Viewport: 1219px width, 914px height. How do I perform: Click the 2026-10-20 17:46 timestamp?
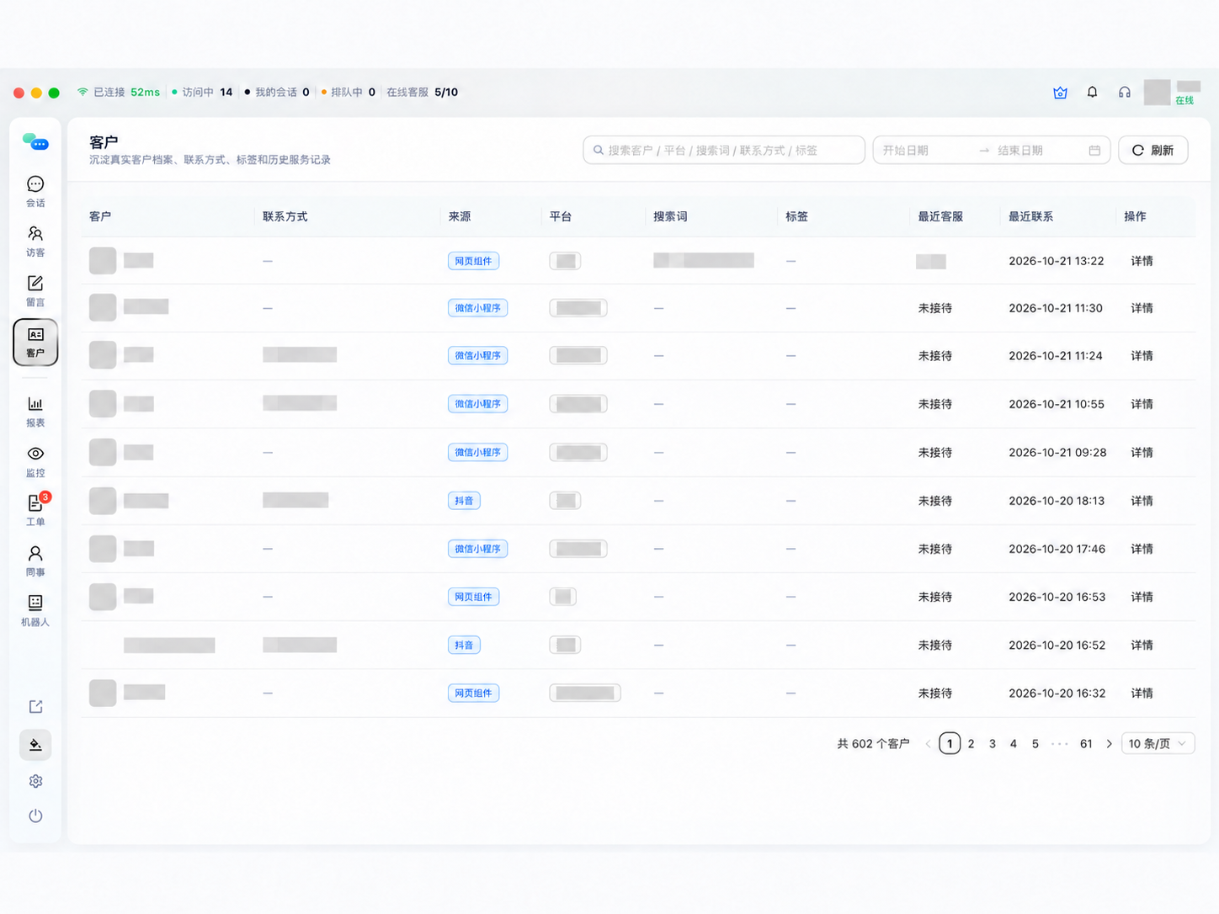click(x=1057, y=549)
